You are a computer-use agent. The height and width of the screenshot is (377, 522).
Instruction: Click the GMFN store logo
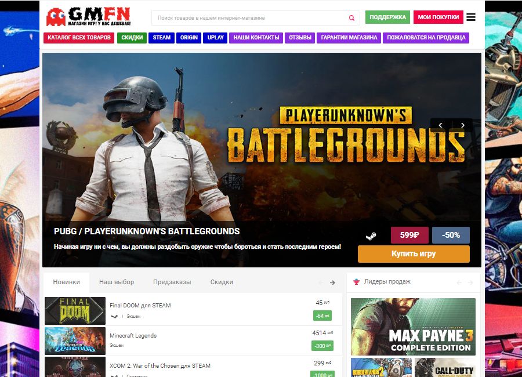pyautogui.click(x=89, y=17)
